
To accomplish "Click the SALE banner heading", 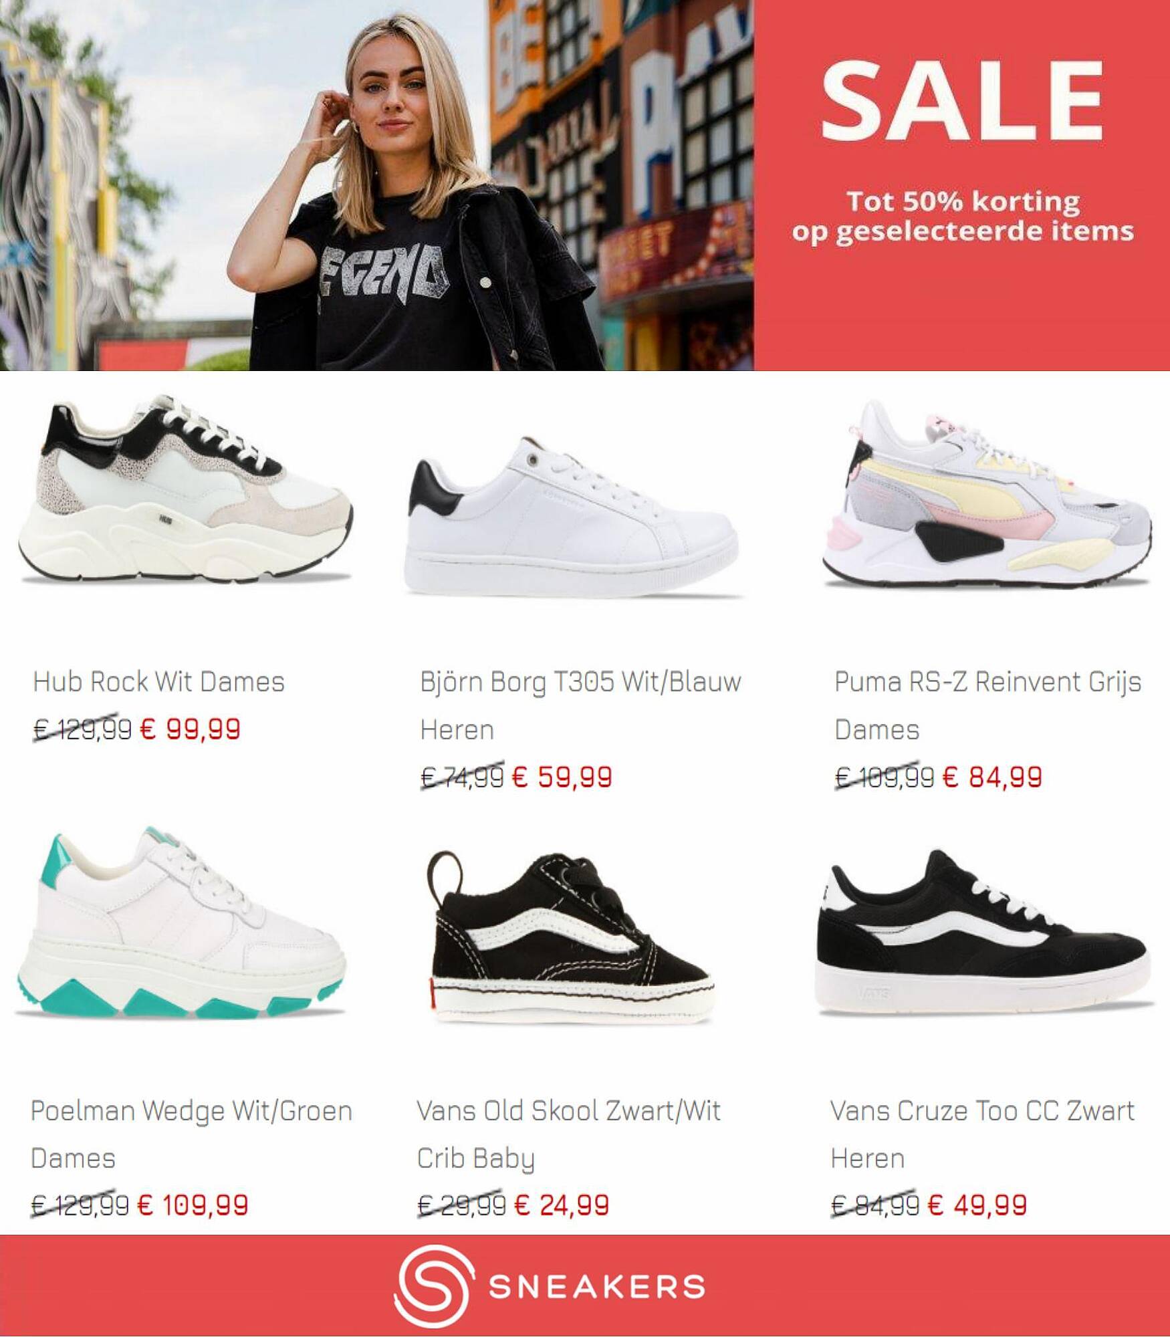I will [962, 101].
